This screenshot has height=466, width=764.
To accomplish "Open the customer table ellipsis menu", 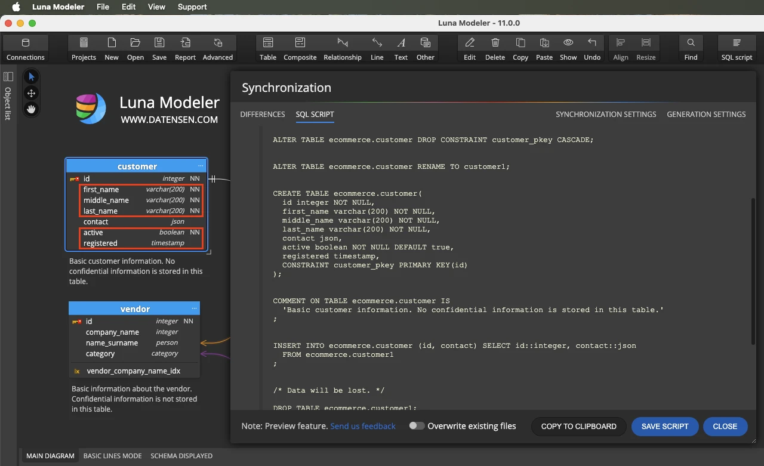I will click(x=201, y=166).
